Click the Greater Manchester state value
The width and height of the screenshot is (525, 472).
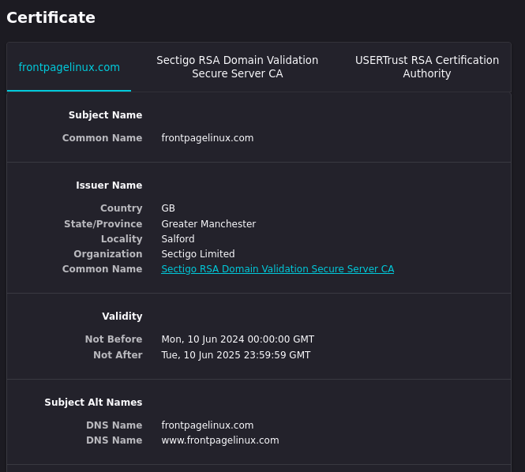pos(208,223)
